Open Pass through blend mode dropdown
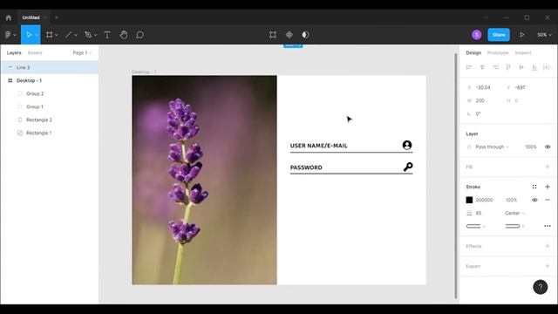 492,147
